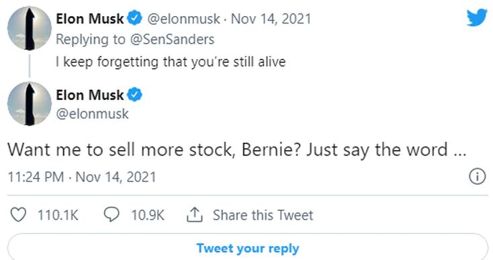Click the Share this Tweet text
493x260 pixels.
263,215
